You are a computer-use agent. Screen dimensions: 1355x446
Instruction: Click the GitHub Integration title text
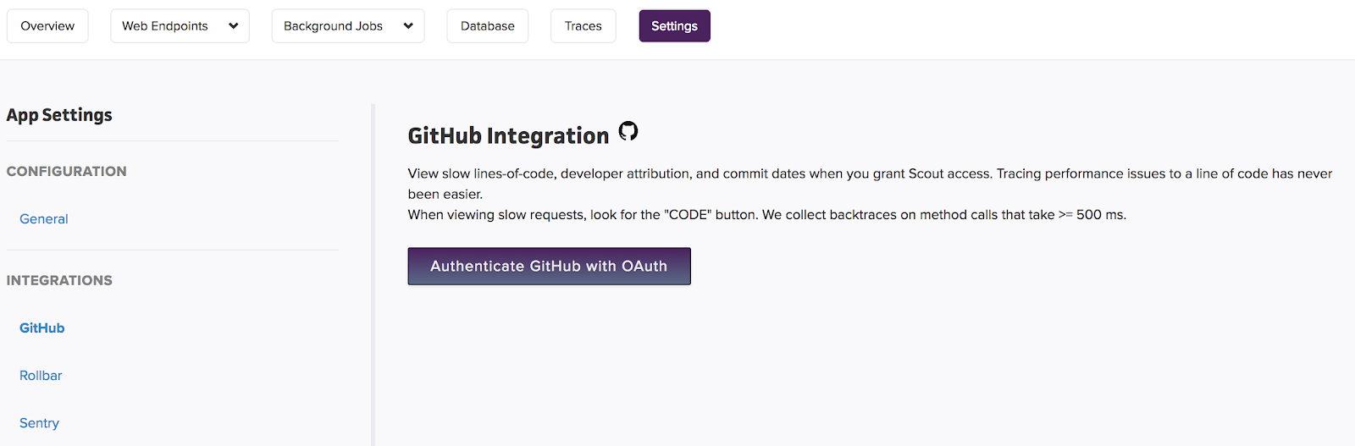click(508, 136)
